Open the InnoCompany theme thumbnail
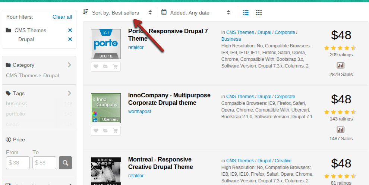Screen dimensions: 369x185 coord(106,108)
